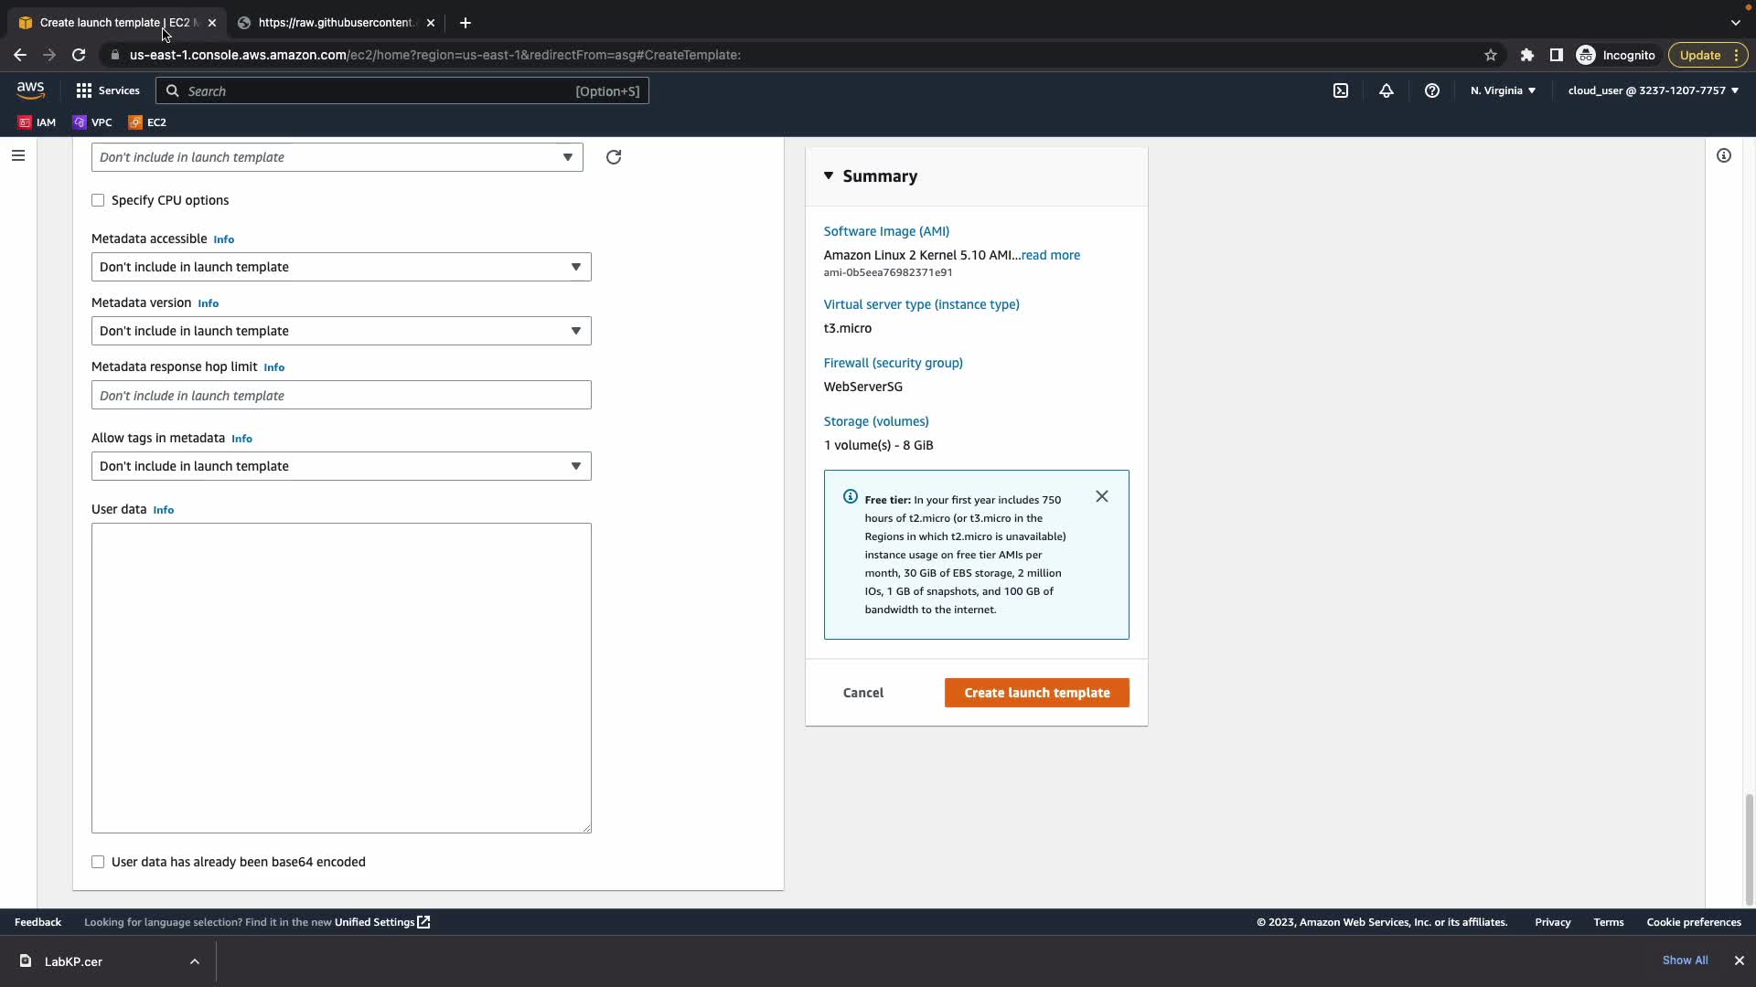Image resolution: width=1756 pixels, height=987 pixels.
Task: Open the notifications bell icon
Action: pyautogui.click(x=1387, y=90)
